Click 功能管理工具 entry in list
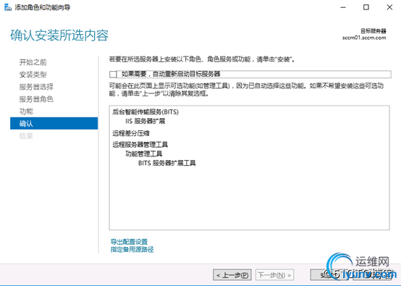The image size is (401, 286). (144, 153)
